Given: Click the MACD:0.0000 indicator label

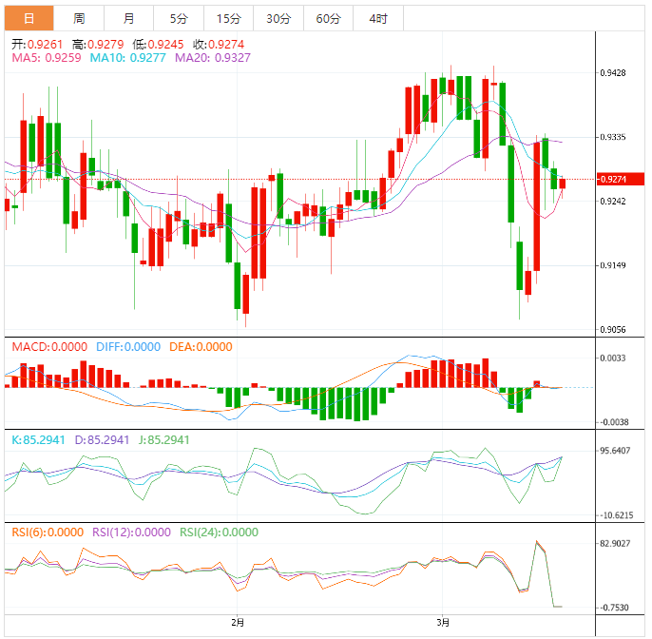Looking at the screenshot, I should 49,347.
